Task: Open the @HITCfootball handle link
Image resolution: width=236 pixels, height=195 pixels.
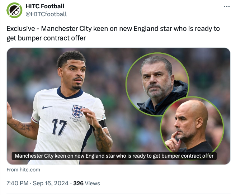Action: (46, 14)
